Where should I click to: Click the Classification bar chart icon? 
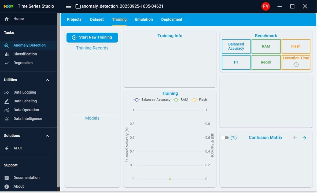tap(7, 54)
